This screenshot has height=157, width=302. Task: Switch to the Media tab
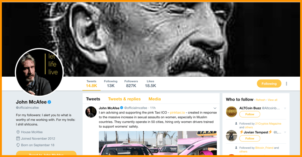(x=155, y=99)
